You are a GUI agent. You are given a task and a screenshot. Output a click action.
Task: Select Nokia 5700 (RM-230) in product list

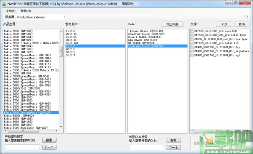pos(31,98)
